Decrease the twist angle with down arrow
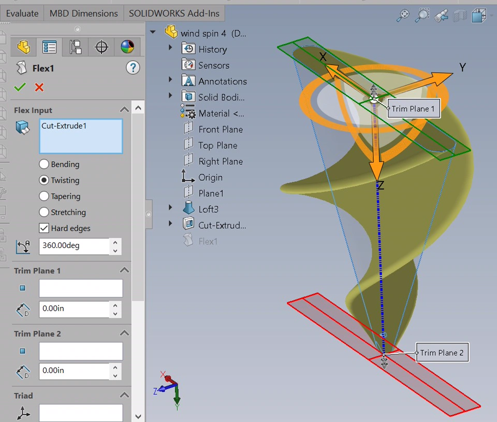The height and width of the screenshot is (422, 497). 115,251
